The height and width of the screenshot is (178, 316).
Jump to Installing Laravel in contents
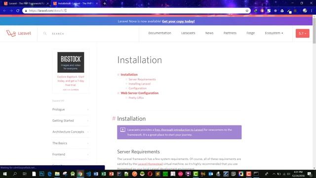coord(140,84)
